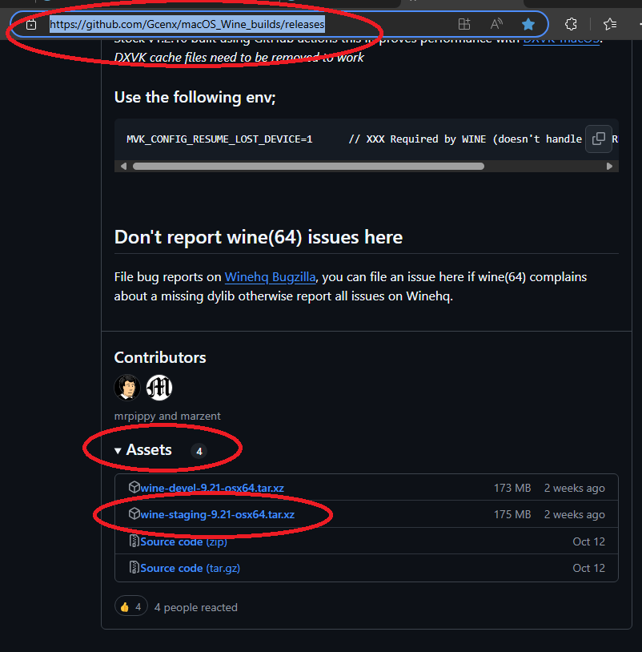This screenshot has height=652, width=642.
Task: Open the browser extensions puzzle icon
Action: [571, 24]
